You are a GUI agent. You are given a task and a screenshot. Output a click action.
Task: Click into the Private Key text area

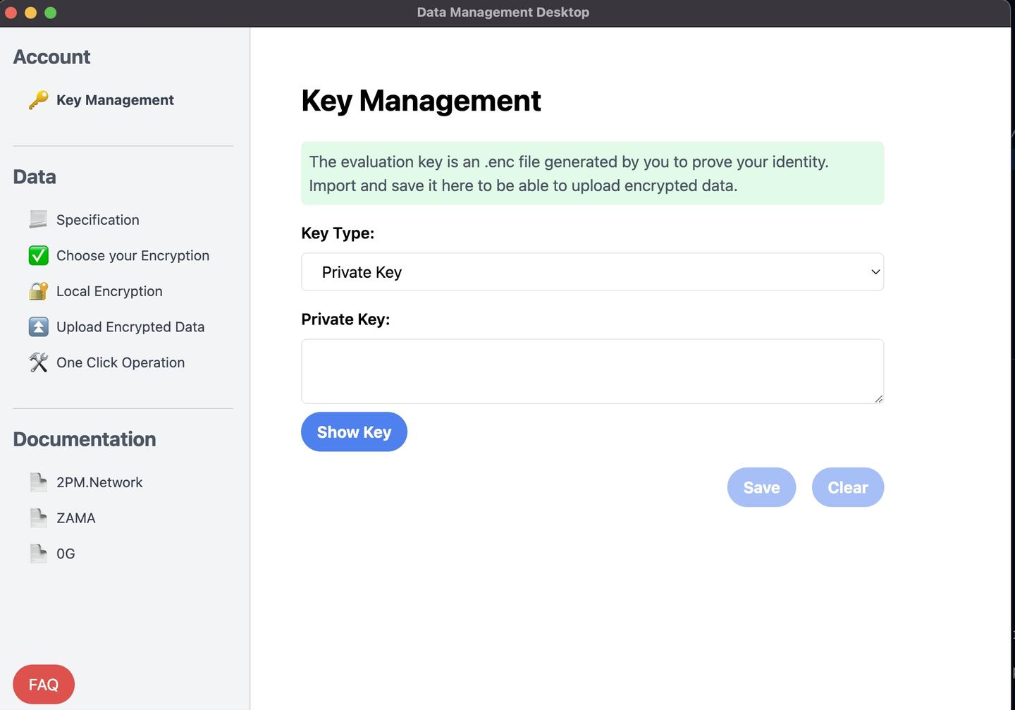[592, 372]
